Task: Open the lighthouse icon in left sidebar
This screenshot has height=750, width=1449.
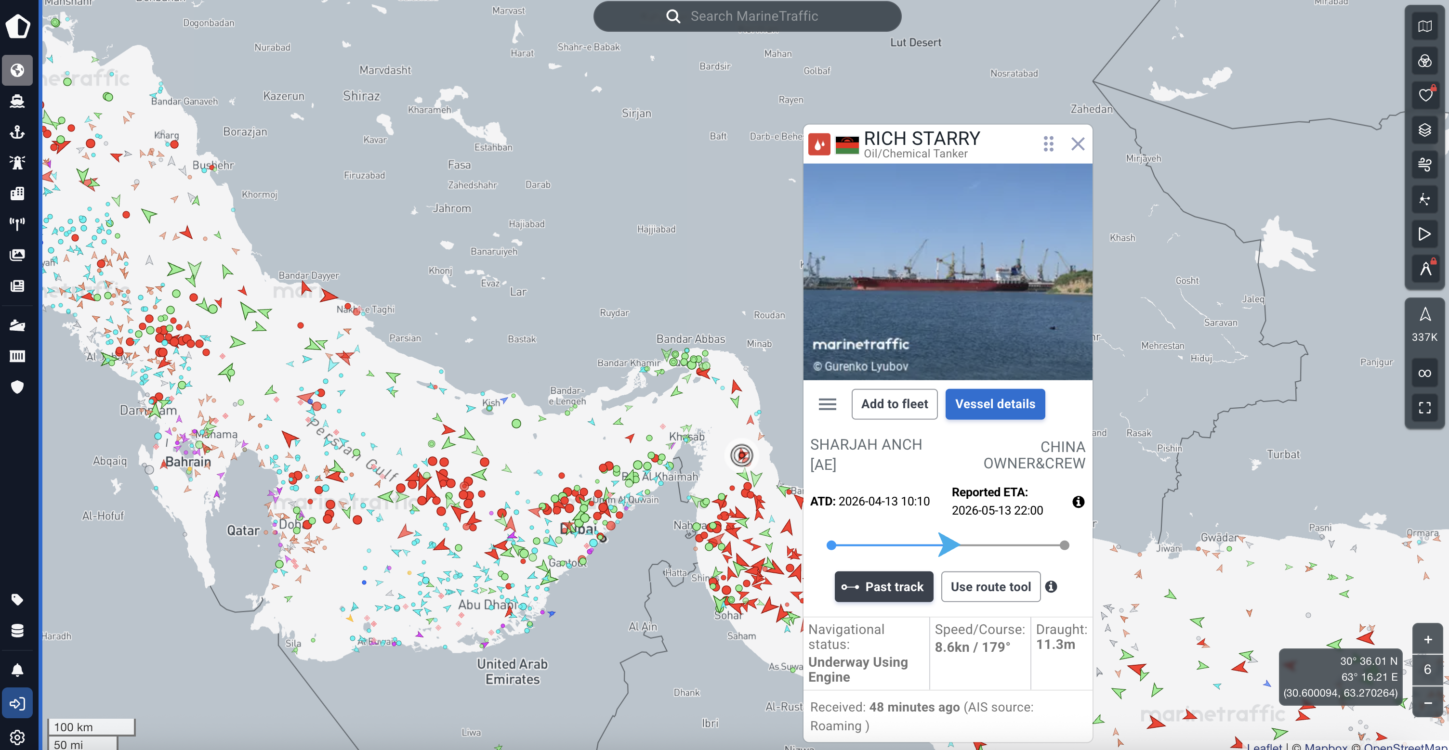Action: coord(17,163)
